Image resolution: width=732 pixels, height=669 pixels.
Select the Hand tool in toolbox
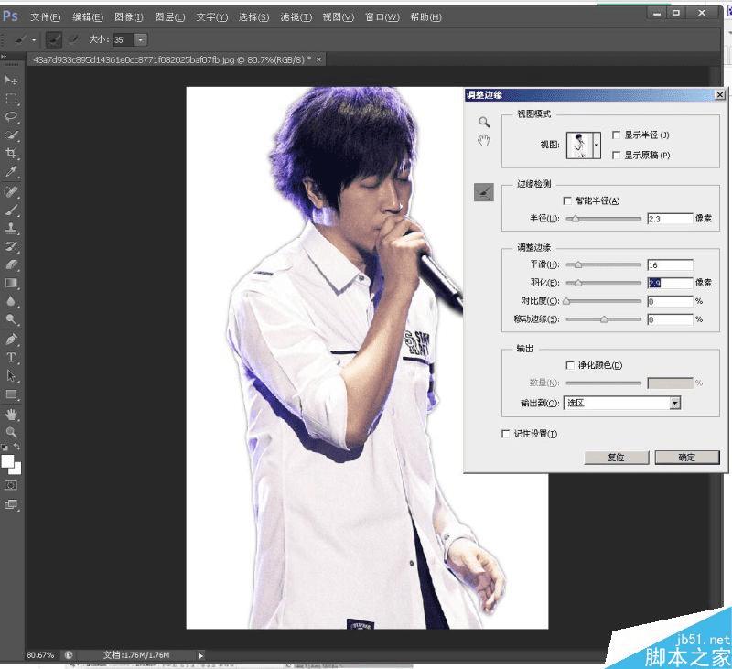pos(11,415)
